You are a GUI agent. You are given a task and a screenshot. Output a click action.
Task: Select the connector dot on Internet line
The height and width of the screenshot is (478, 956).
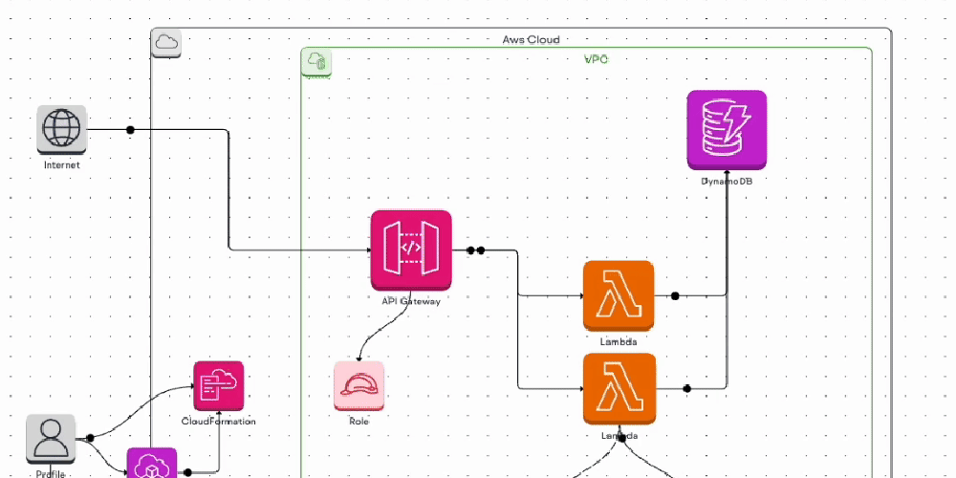130,130
